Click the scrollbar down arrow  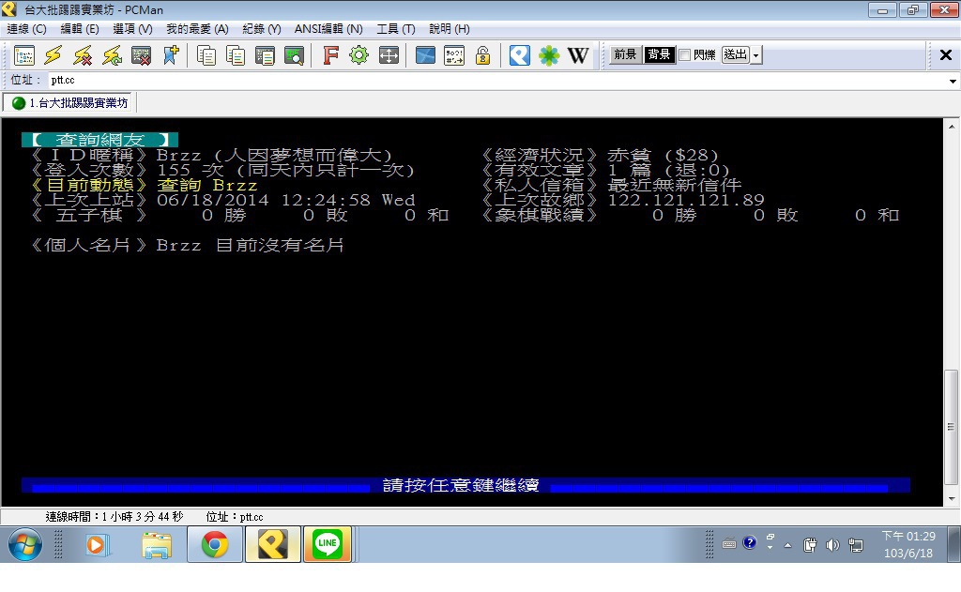pyautogui.click(x=952, y=499)
